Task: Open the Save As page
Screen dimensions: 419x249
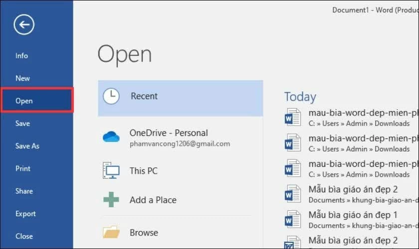Action: pyautogui.click(x=27, y=146)
